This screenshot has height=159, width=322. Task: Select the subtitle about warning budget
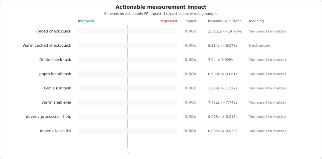click(161, 14)
